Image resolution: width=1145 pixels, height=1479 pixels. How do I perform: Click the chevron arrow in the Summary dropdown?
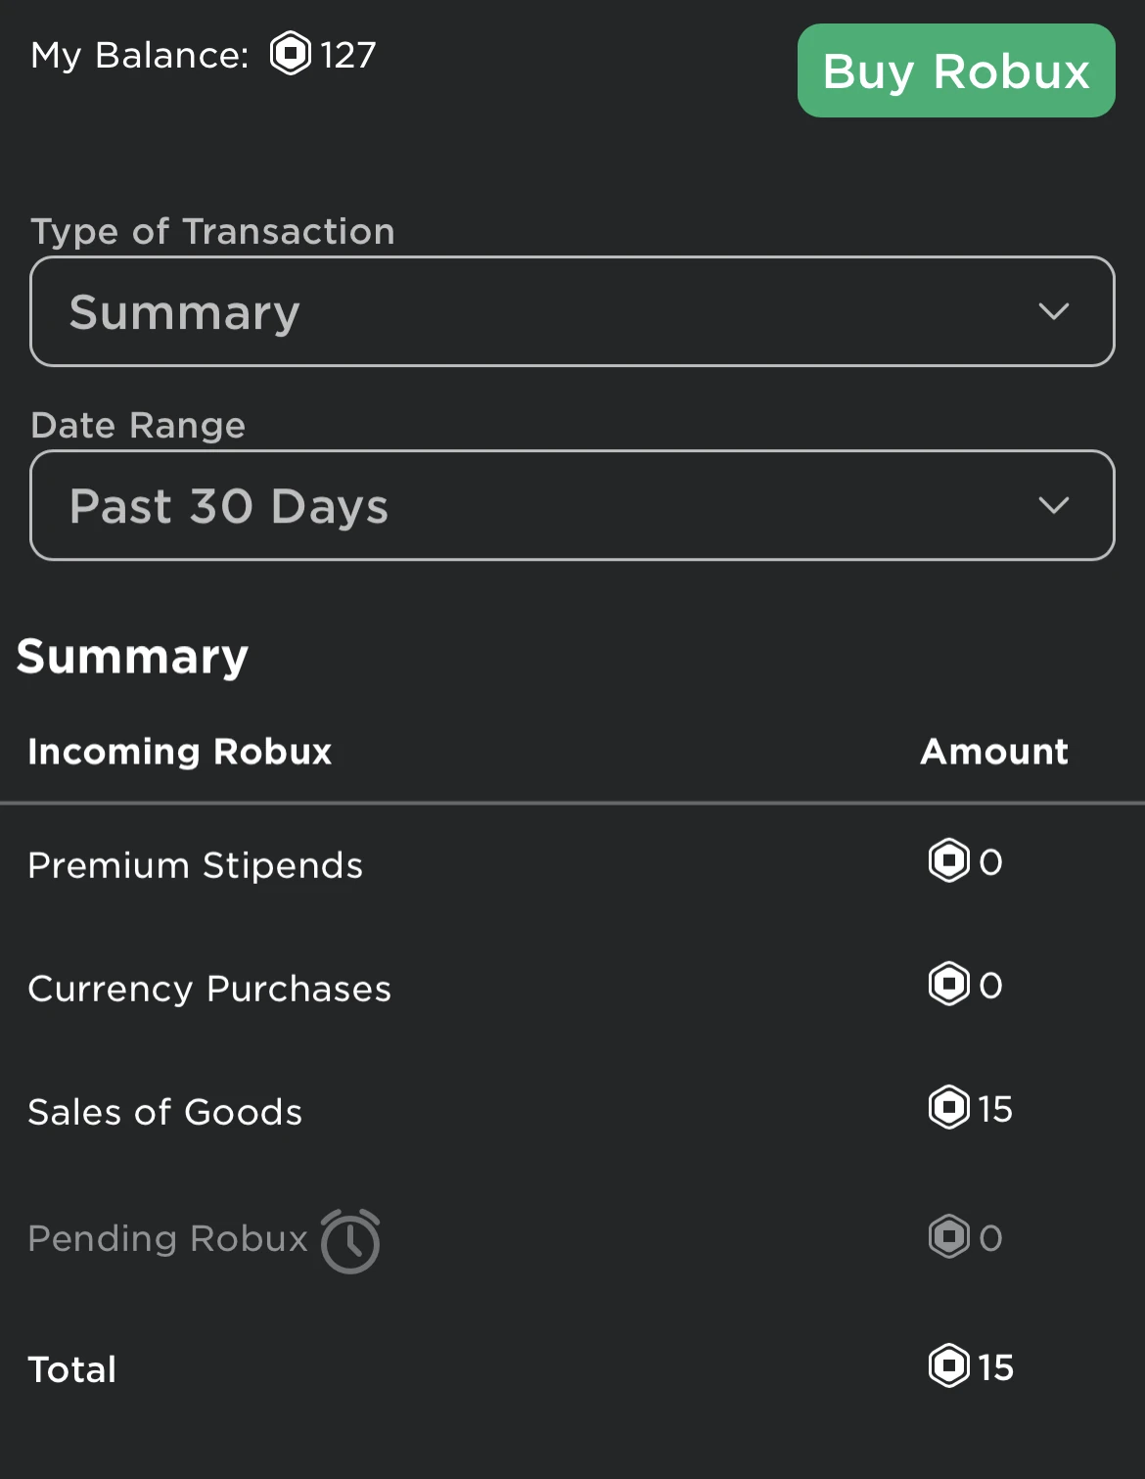pos(1053,311)
